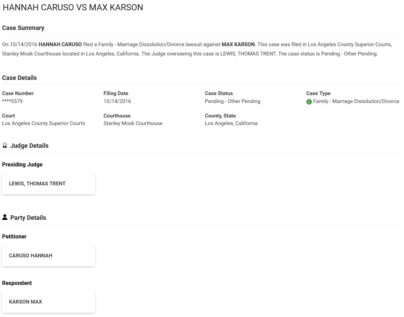Click the Party Details heading
Image resolution: width=404 pixels, height=317 pixels.
[x=28, y=218]
